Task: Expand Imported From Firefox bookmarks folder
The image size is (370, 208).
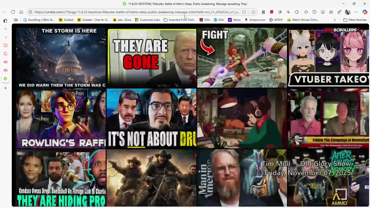Action: pos(180,20)
